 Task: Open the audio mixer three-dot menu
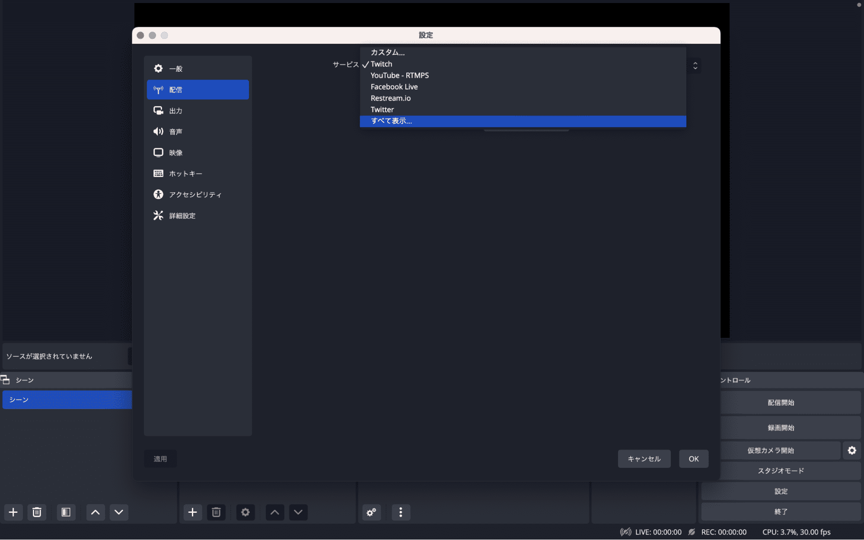(401, 512)
